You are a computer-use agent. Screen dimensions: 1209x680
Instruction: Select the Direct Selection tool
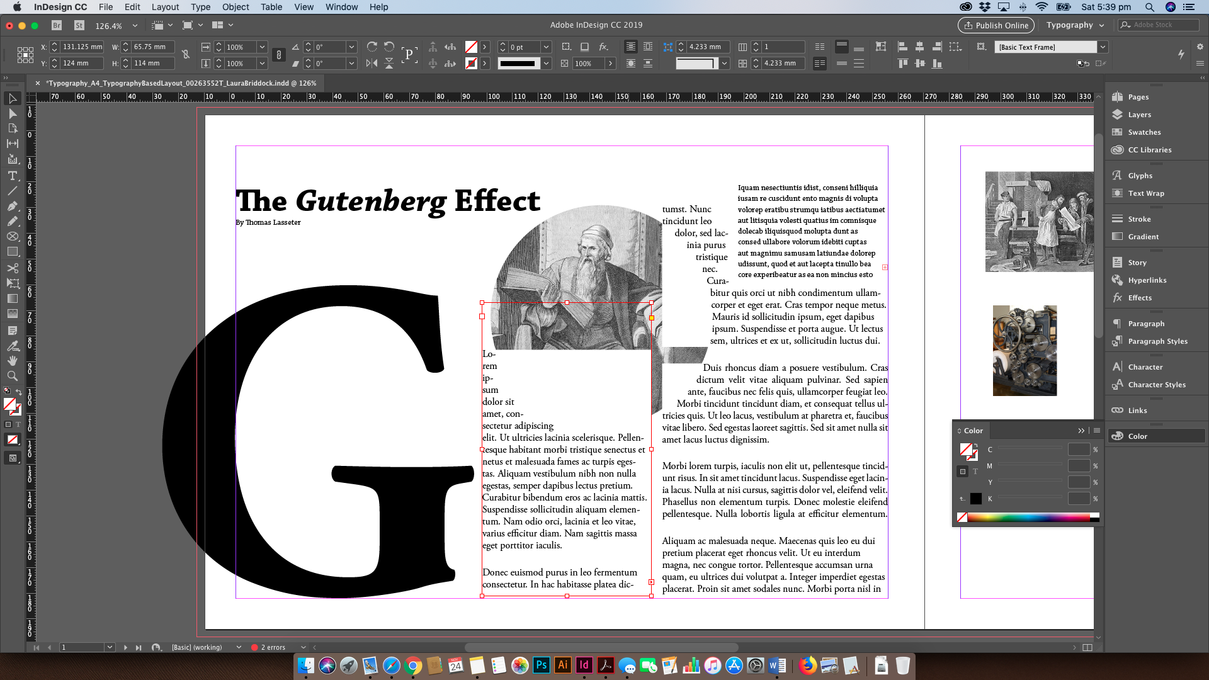[x=12, y=114]
